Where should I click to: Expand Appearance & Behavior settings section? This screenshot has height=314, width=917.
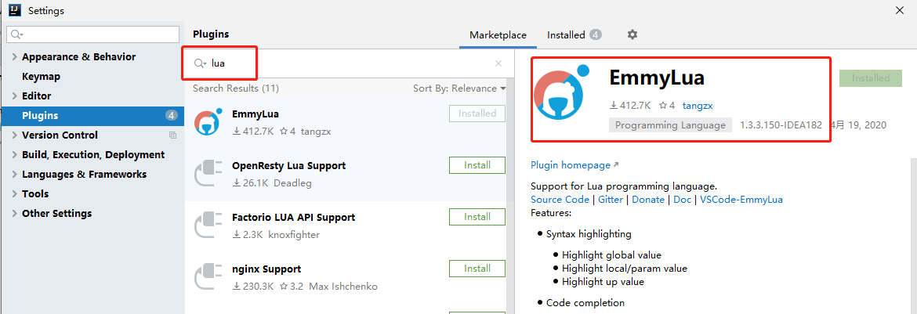[x=14, y=57]
